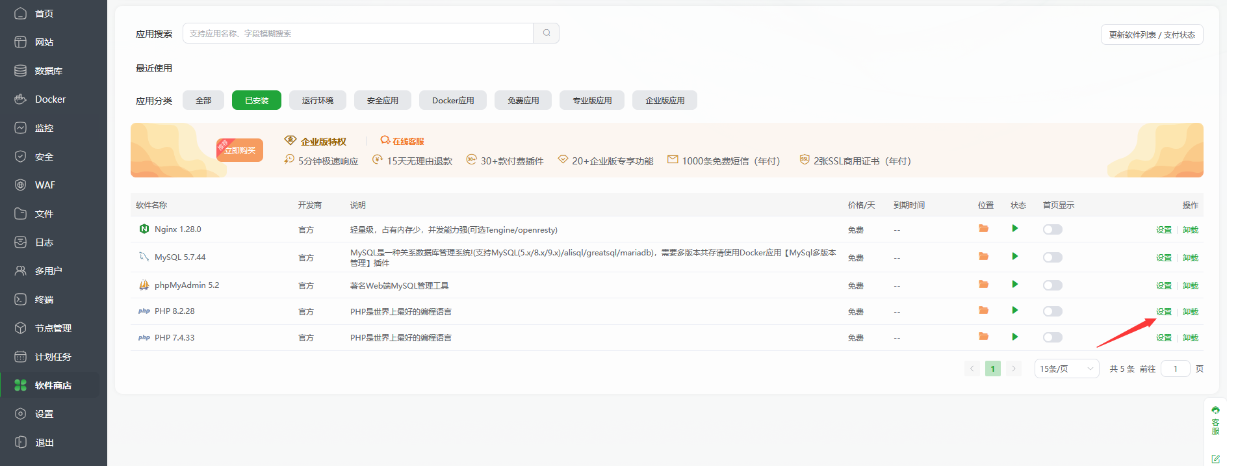This screenshot has width=1238, height=466.
Task: Select the 免费应用 category tab
Action: tap(523, 100)
